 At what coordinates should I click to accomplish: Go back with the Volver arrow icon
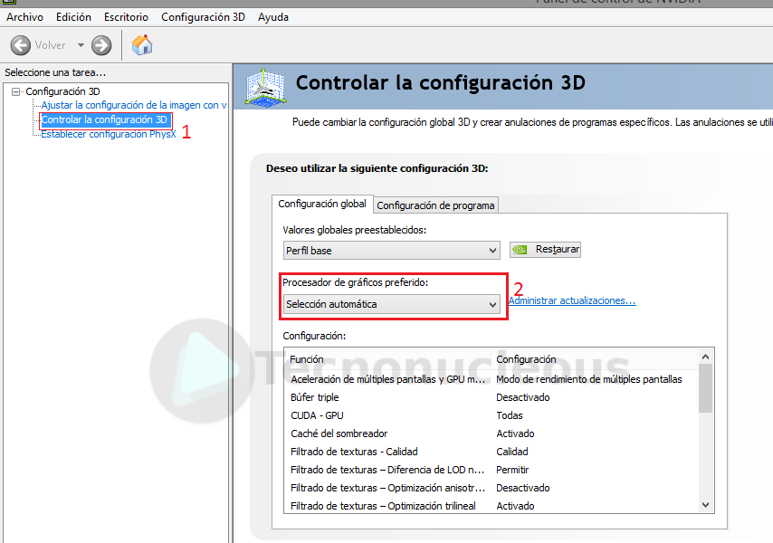21,45
